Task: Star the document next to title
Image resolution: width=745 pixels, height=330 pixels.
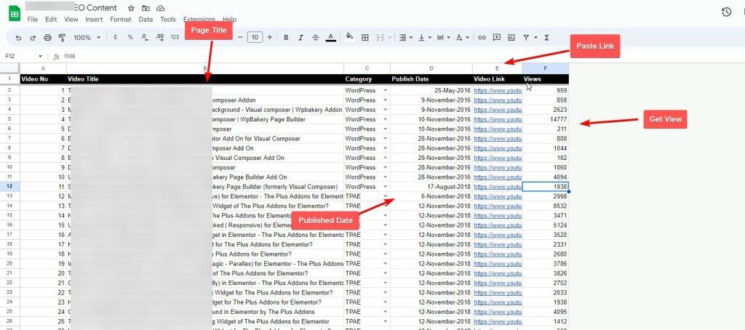Action: tap(131, 8)
